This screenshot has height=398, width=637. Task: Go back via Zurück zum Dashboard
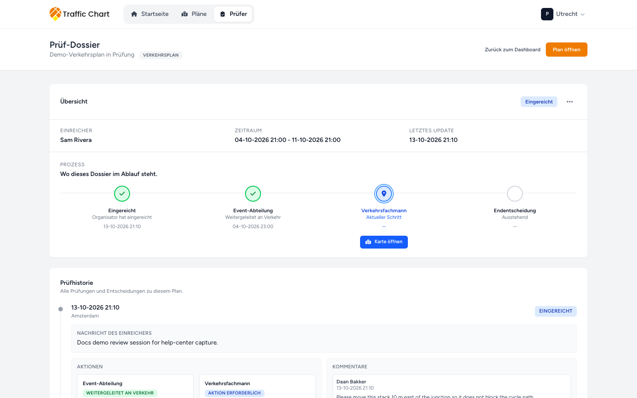coord(513,50)
